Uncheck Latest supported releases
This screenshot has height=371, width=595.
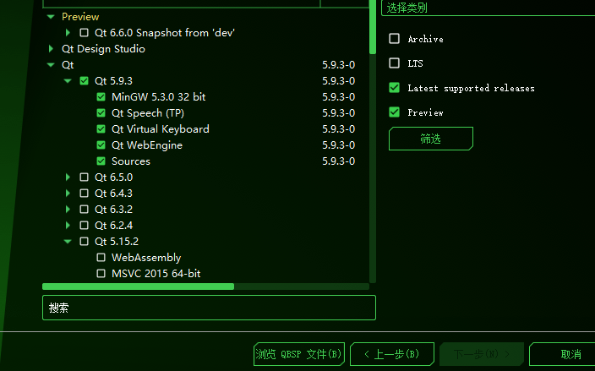[x=394, y=88]
